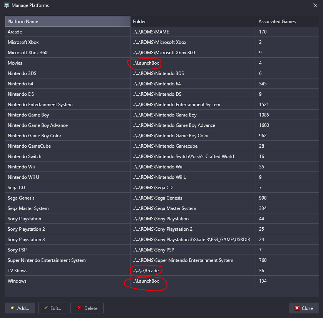Click the 170 associated games cell
This screenshot has width=323, height=318.
[x=288, y=32]
